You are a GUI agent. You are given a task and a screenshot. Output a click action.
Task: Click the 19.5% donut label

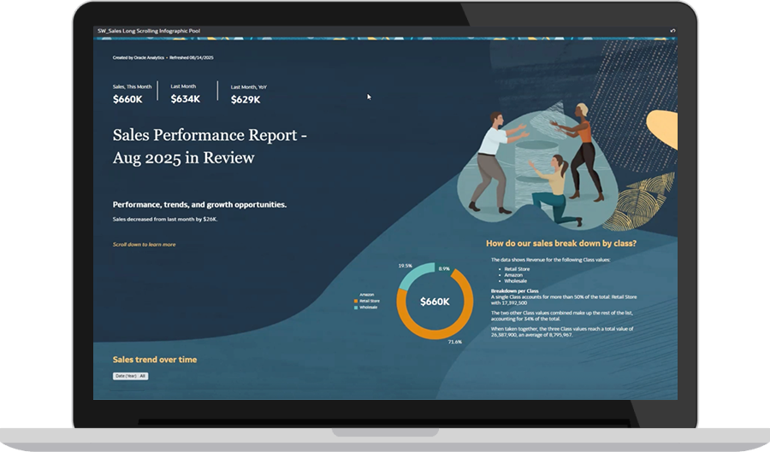(x=406, y=266)
